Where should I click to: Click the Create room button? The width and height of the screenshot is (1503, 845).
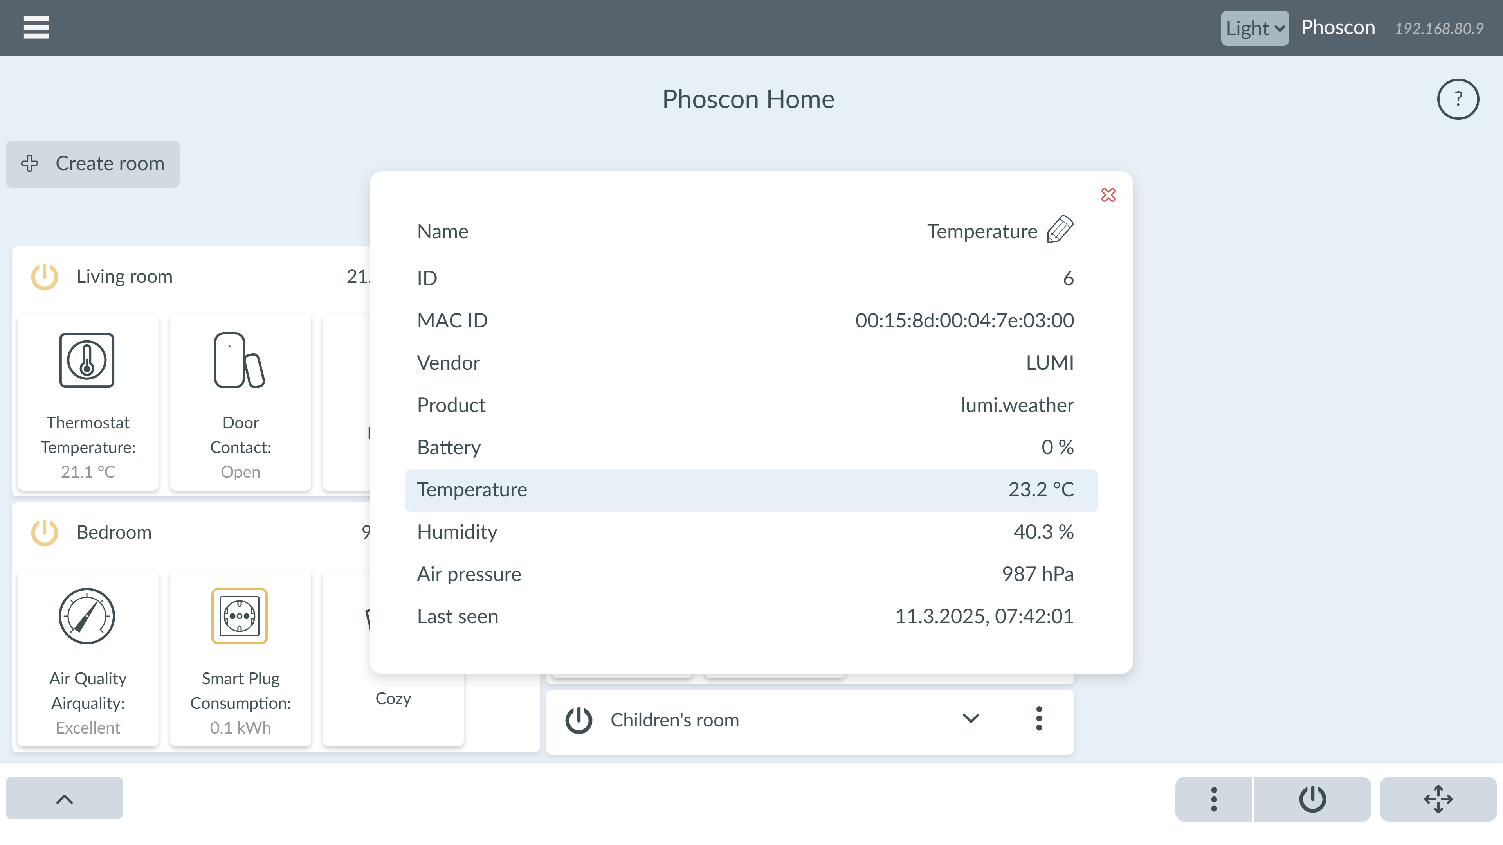(x=93, y=164)
